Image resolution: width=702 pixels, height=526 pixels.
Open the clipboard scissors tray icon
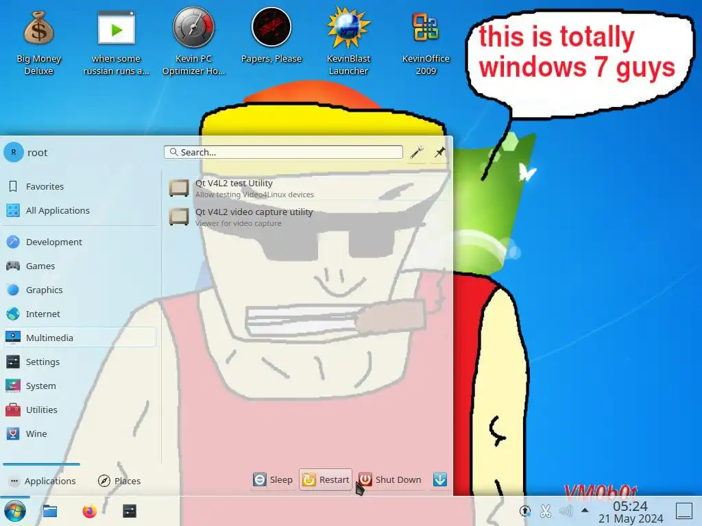[545, 511]
